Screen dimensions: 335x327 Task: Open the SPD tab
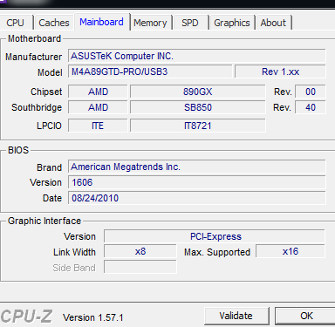click(190, 23)
